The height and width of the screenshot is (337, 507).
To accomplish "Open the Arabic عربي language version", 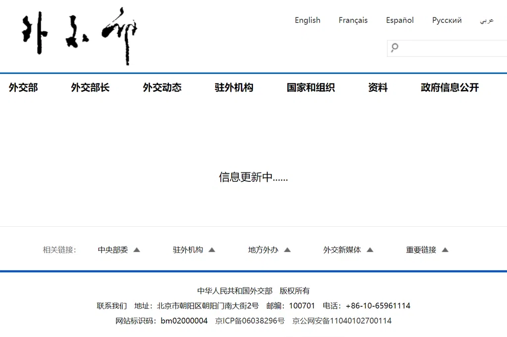I will (x=486, y=20).
